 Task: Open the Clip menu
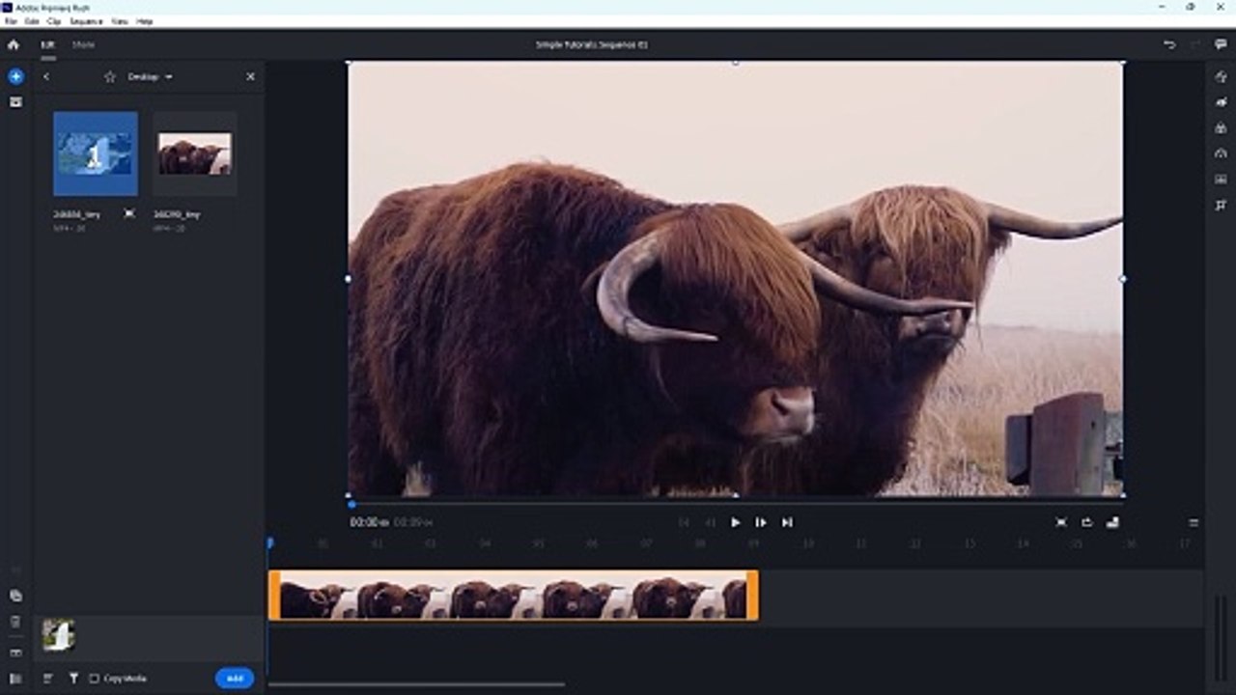pyautogui.click(x=54, y=21)
